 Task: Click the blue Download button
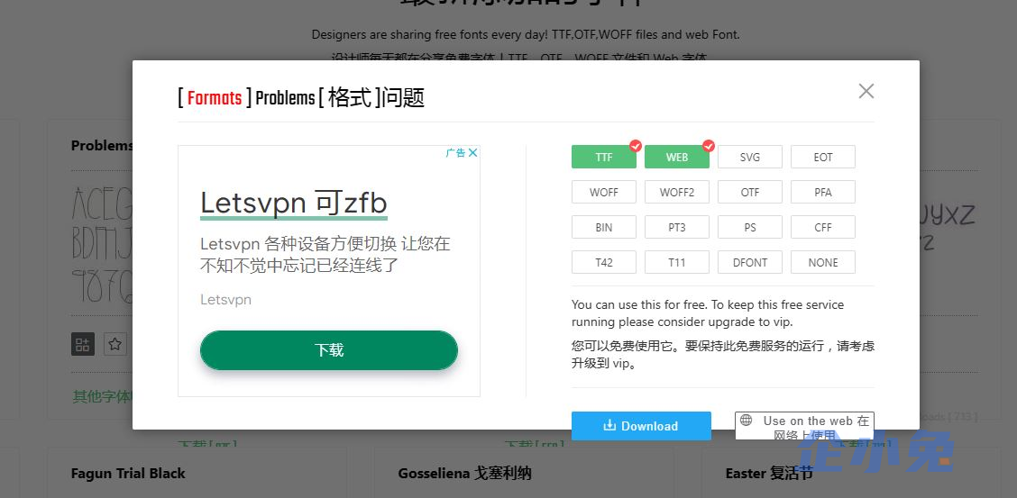641,425
